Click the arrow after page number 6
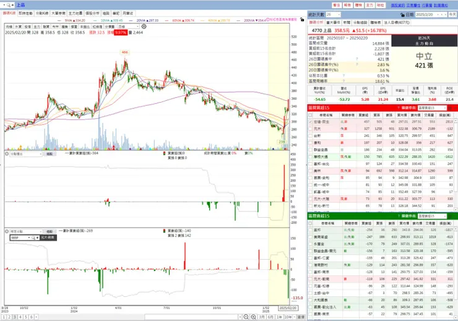This screenshot has height=321, width=458. pos(37,317)
